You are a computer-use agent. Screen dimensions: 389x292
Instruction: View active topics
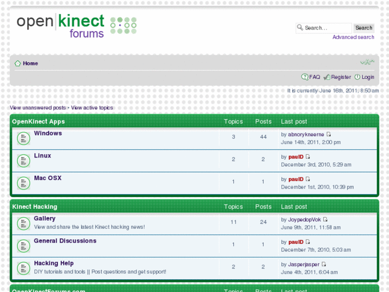[x=92, y=108]
